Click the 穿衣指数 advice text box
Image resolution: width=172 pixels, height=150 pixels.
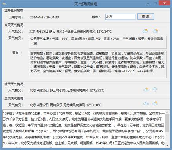98,64
